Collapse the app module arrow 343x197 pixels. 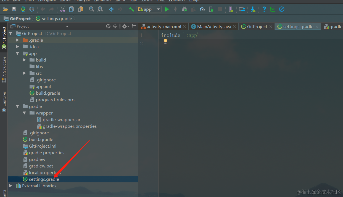coord(17,54)
